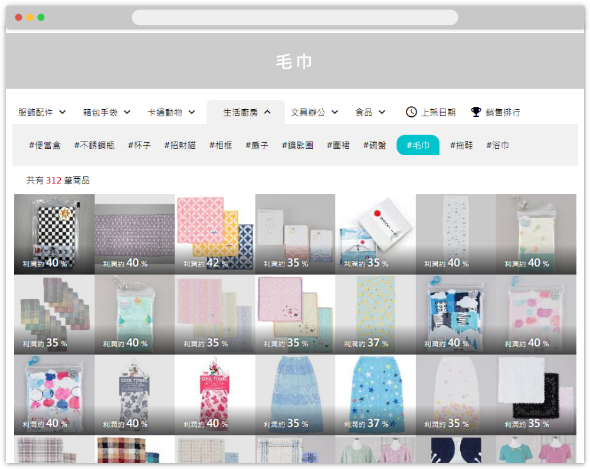Screen dimensions: 590x469
Task: Open the black-white checkered towel product
Action: [x=54, y=234]
